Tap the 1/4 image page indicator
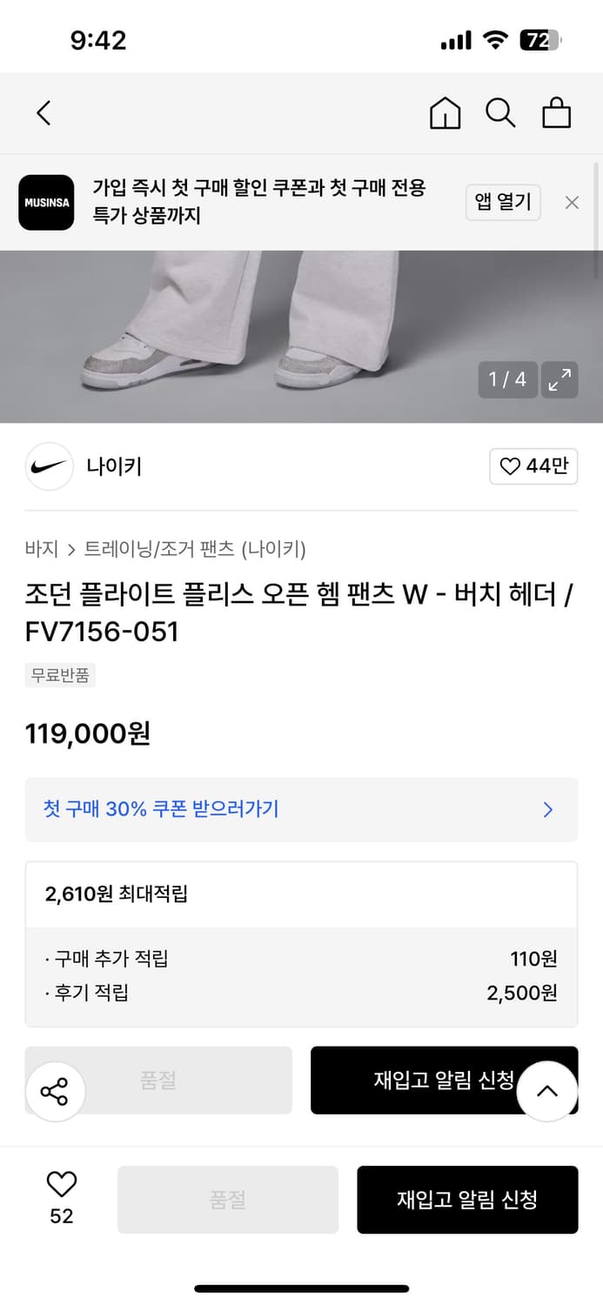 (x=507, y=380)
